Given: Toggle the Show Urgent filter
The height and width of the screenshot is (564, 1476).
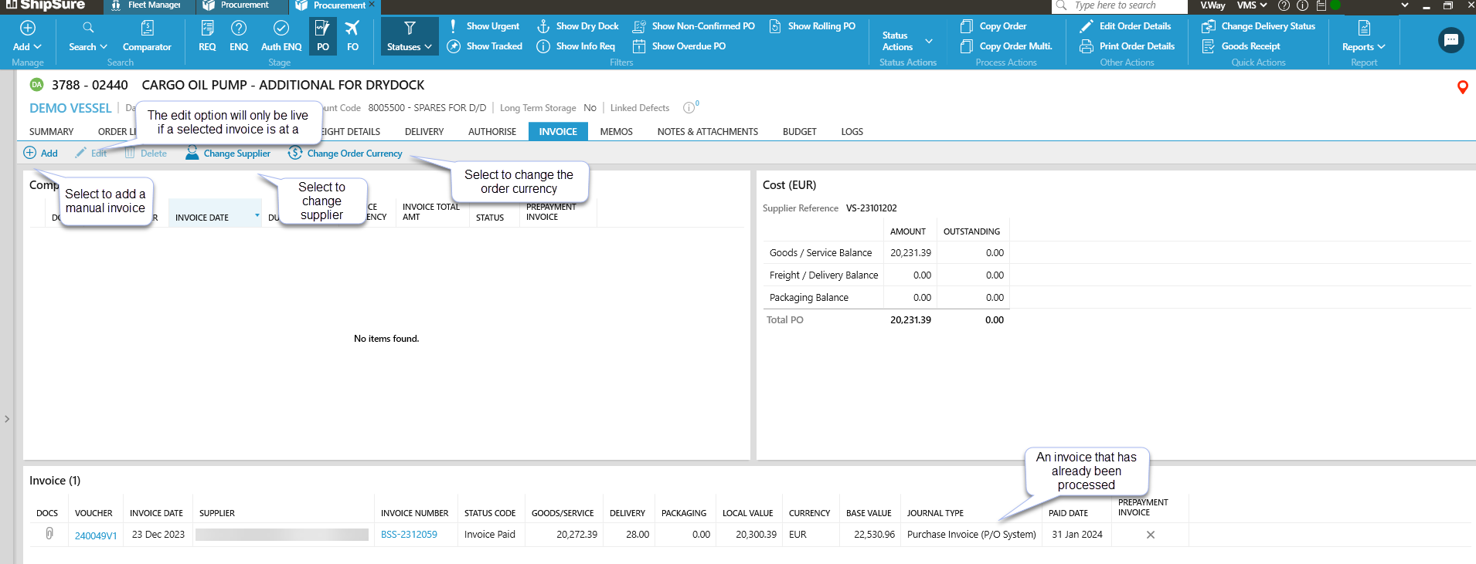Looking at the screenshot, I should click(x=485, y=26).
